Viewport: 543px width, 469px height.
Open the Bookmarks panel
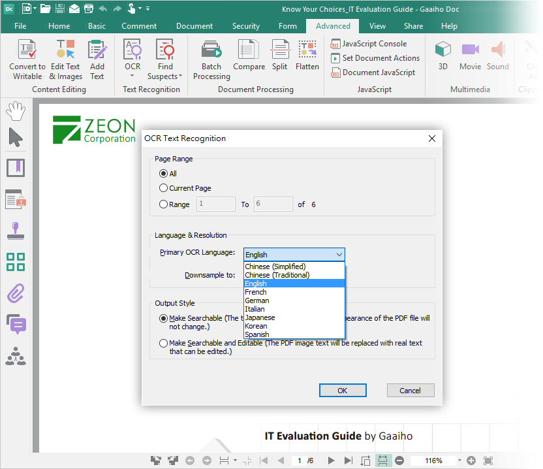pyautogui.click(x=16, y=168)
